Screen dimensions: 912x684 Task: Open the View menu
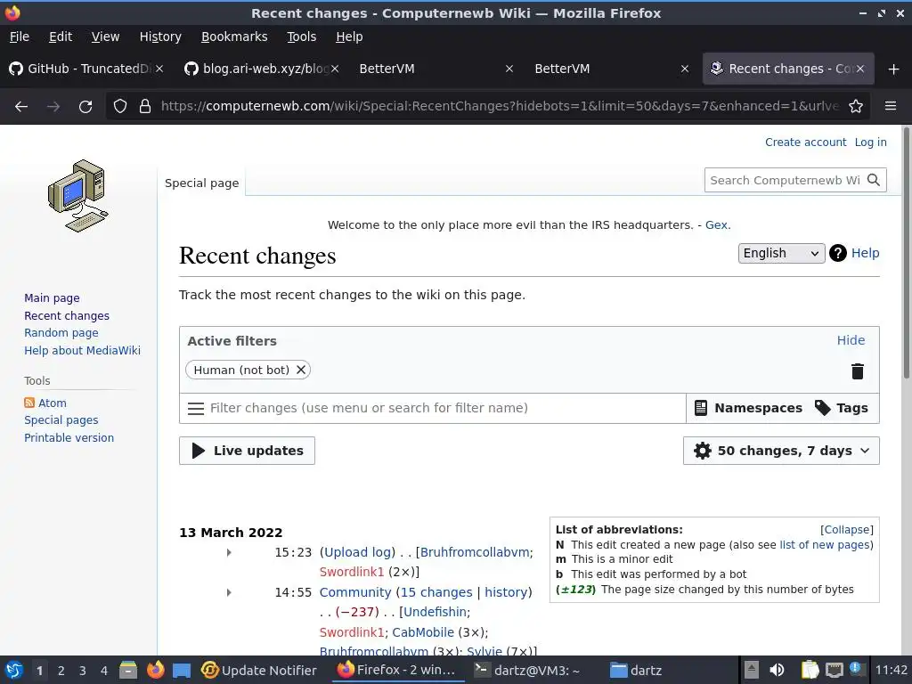tap(105, 37)
